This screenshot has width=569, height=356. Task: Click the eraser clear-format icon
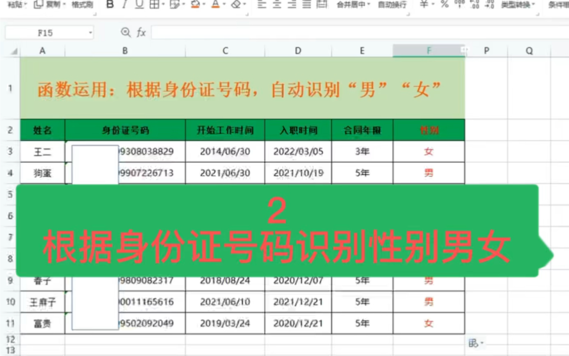coord(236,4)
